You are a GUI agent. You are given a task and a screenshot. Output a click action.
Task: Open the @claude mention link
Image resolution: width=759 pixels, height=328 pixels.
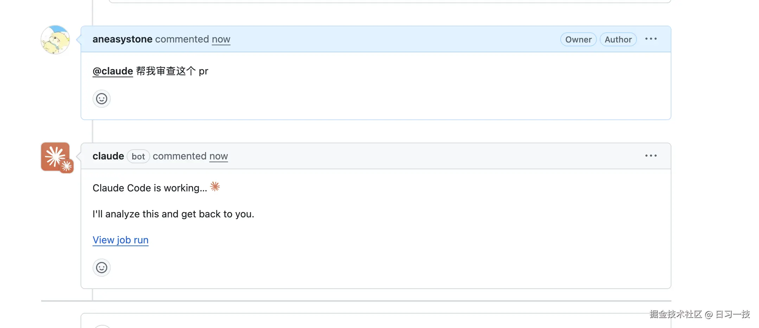click(113, 71)
